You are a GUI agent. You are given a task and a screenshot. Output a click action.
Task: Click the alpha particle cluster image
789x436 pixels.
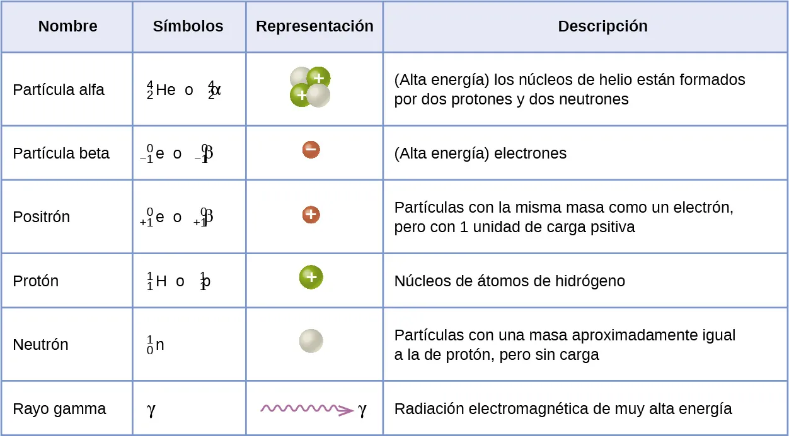pos(310,87)
